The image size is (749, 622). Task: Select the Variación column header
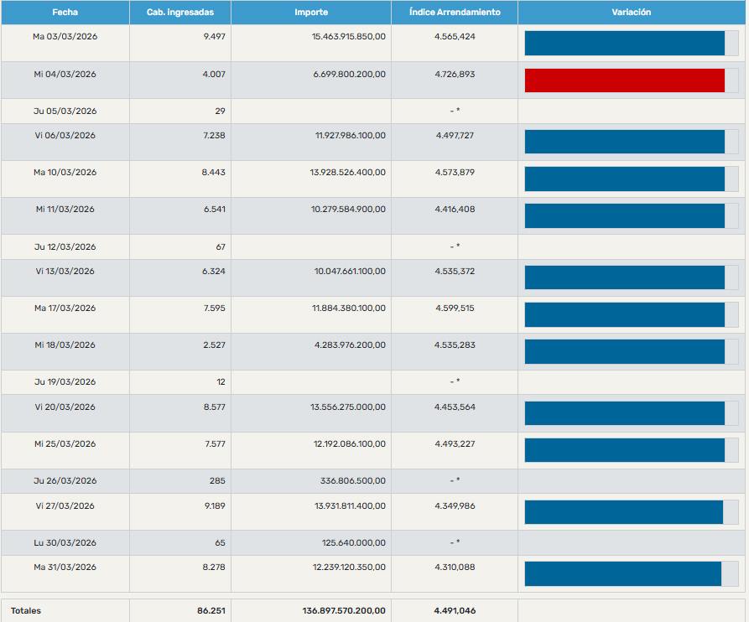tap(632, 13)
